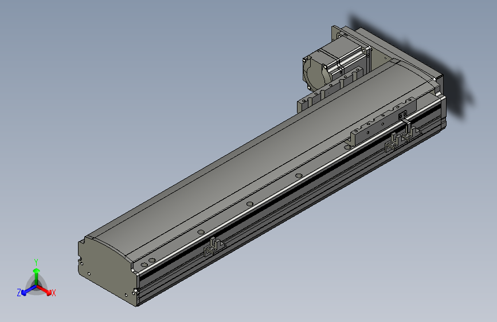
Task: Click the red X axis on the triad
Action: [x=44, y=290]
